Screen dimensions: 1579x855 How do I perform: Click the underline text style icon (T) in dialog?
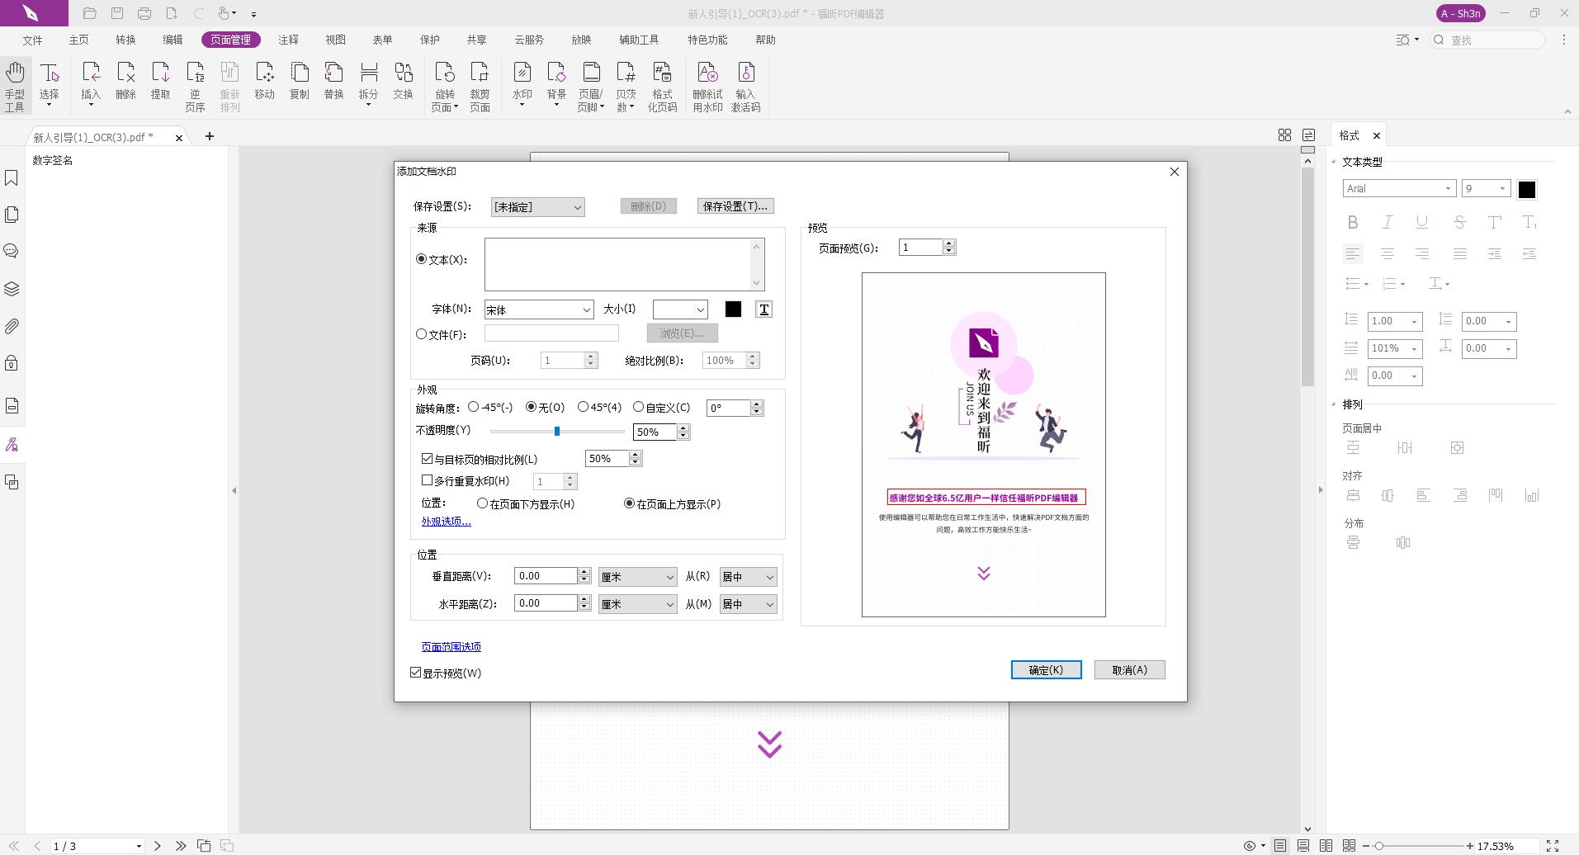click(763, 309)
